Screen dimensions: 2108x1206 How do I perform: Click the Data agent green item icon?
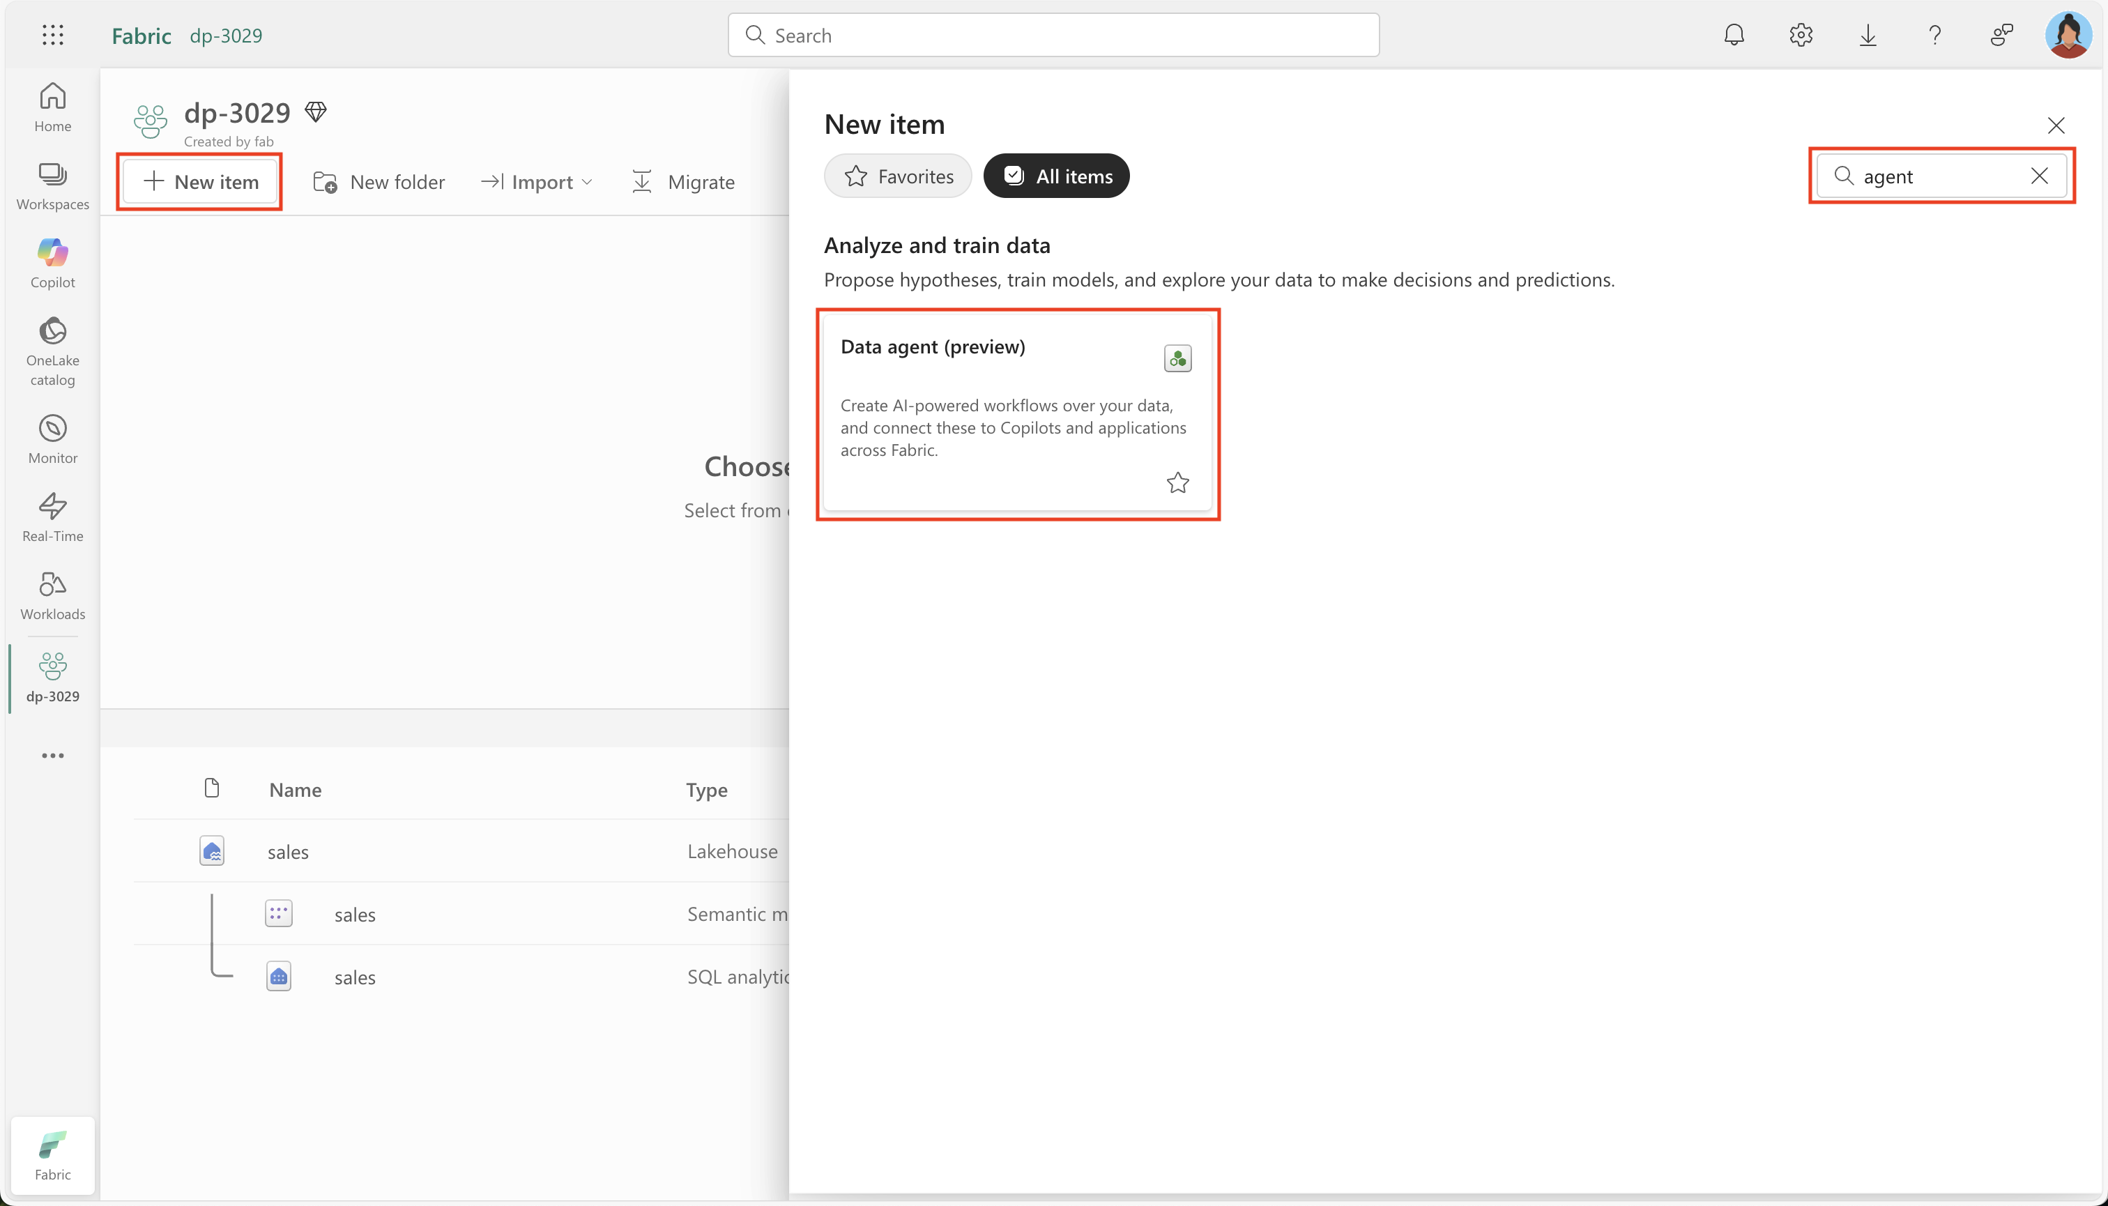1178,358
